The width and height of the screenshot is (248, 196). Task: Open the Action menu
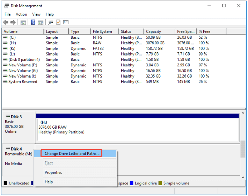click(x=21, y=14)
